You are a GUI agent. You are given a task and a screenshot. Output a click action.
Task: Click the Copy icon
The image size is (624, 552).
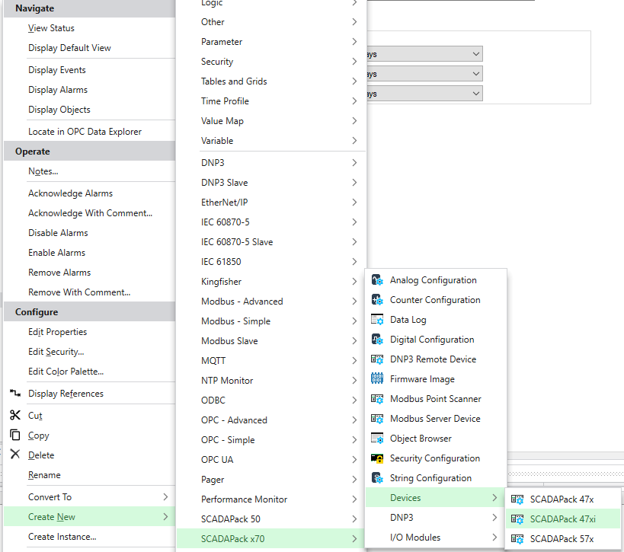pos(15,435)
